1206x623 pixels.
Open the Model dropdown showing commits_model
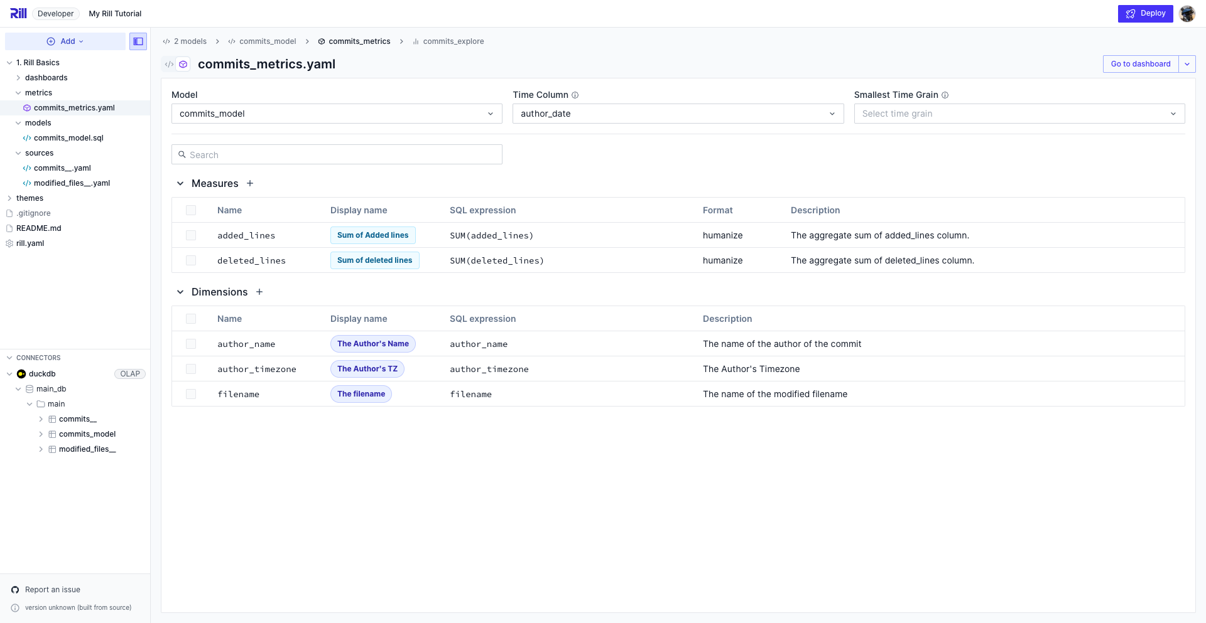(x=337, y=114)
